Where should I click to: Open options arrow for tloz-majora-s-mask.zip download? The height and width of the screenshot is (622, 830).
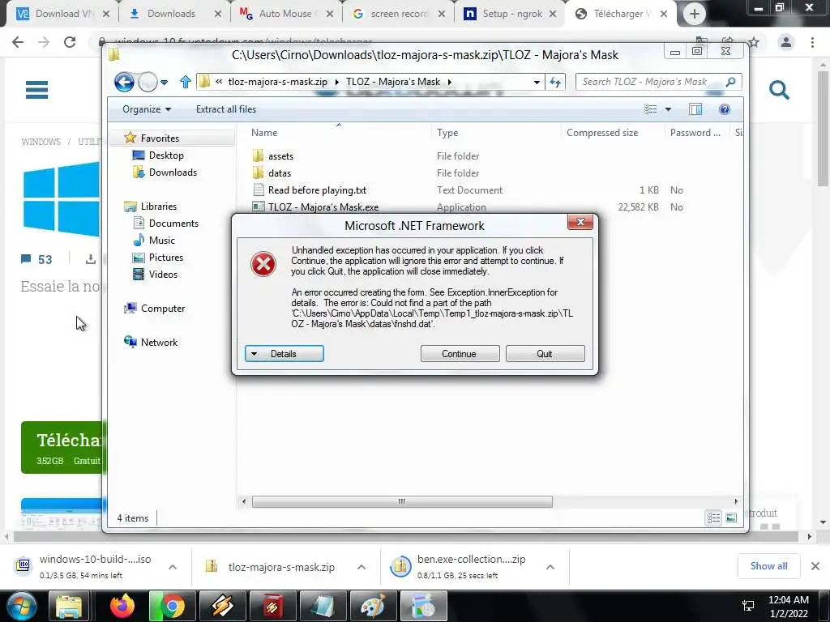pos(361,567)
